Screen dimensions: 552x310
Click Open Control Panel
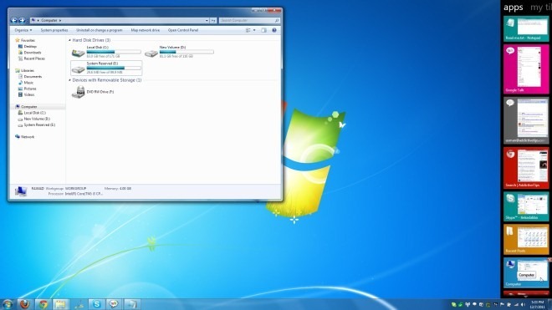point(183,30)
